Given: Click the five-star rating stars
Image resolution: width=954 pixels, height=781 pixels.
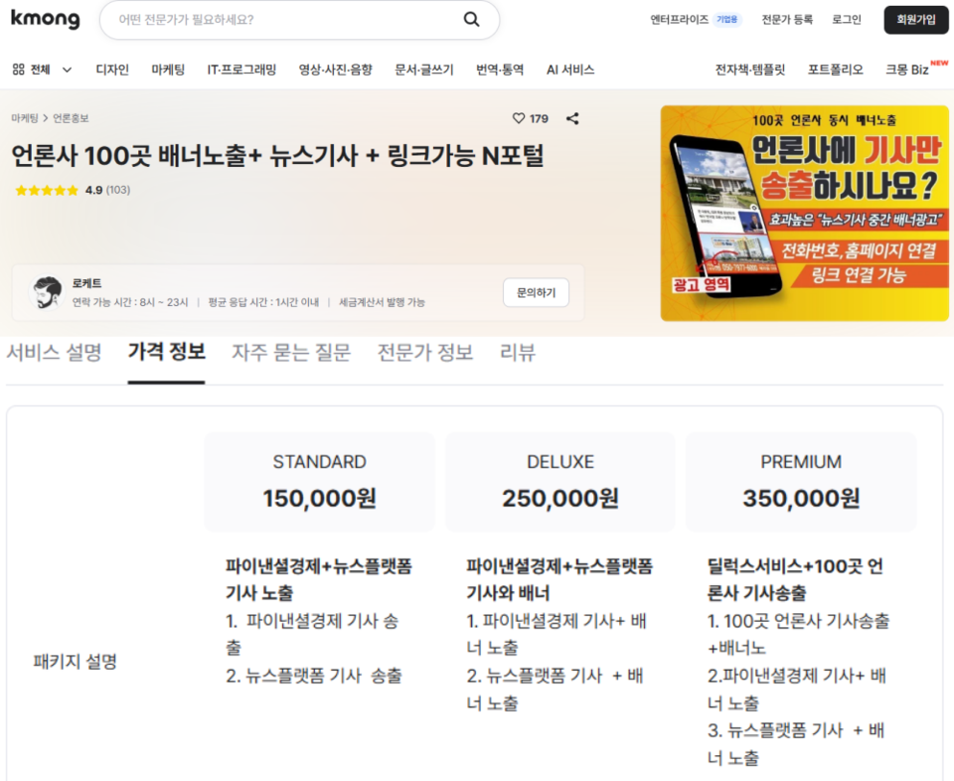Looking at the screenshot, I should tap(45, 190).
